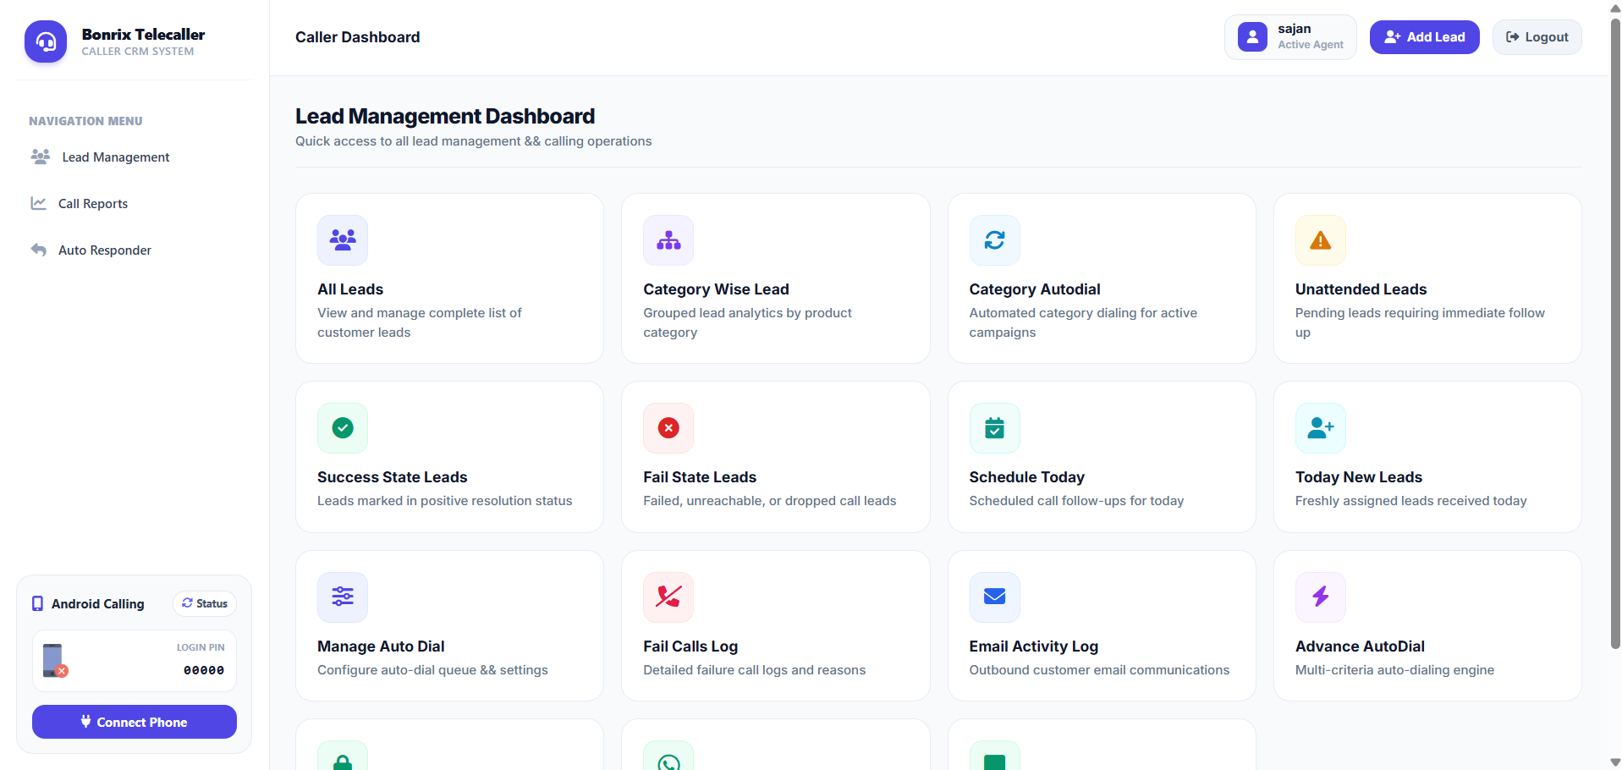Click the Bonrix Telecaller headset logo

coord(46,41)
